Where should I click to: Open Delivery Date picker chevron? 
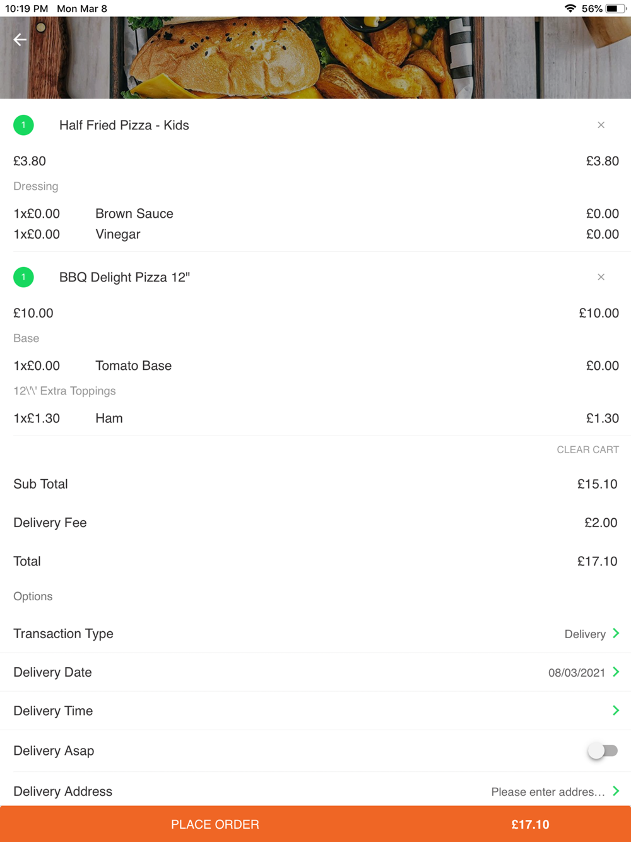click(x=616, y=672)
